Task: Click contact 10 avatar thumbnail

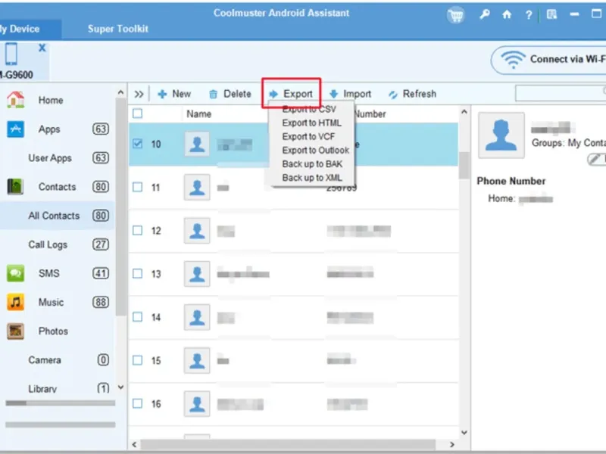Action: point(197,144)
